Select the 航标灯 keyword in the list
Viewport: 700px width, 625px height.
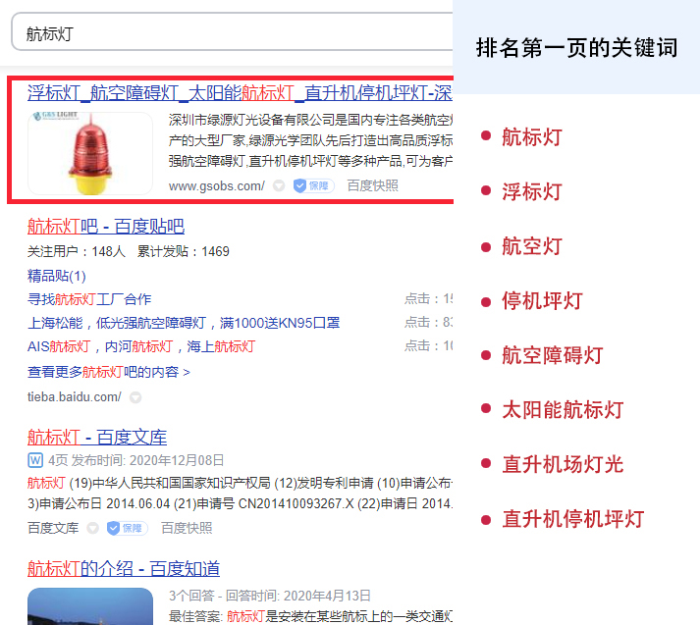coord(532,137)
